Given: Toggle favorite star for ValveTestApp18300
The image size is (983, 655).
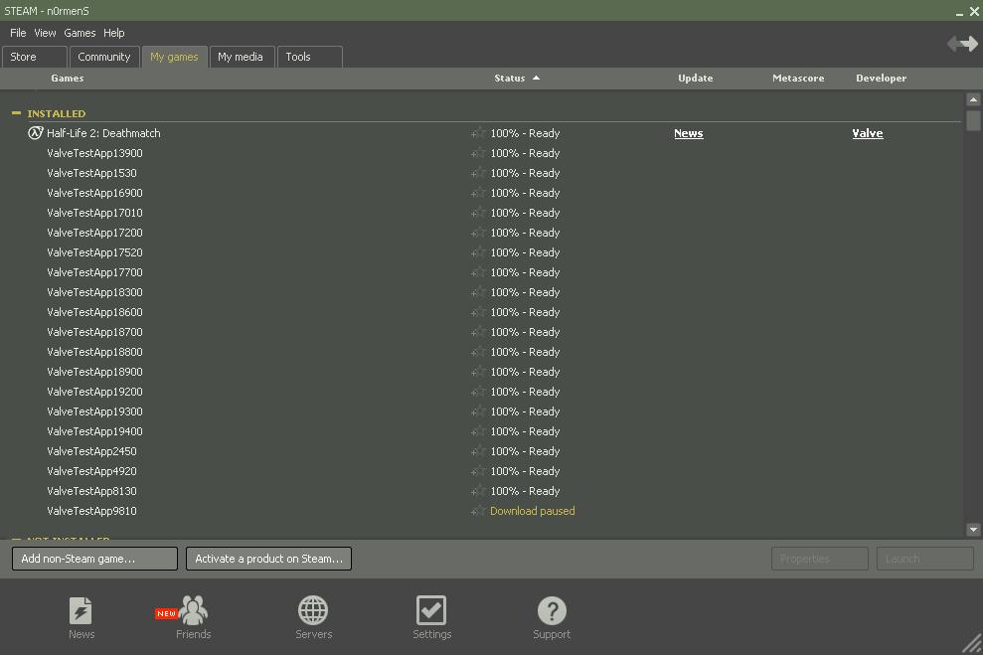Looking at the screenshot, I should coord(478,292).
